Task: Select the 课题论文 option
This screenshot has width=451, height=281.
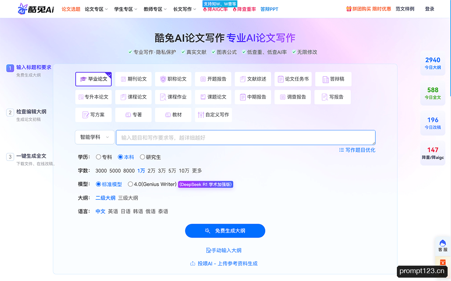Action: point(213,97)
